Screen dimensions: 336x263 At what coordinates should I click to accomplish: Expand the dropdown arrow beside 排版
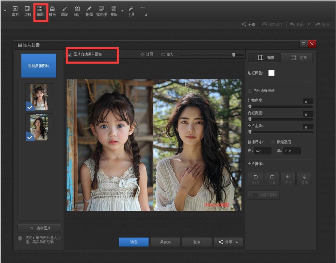122,11
